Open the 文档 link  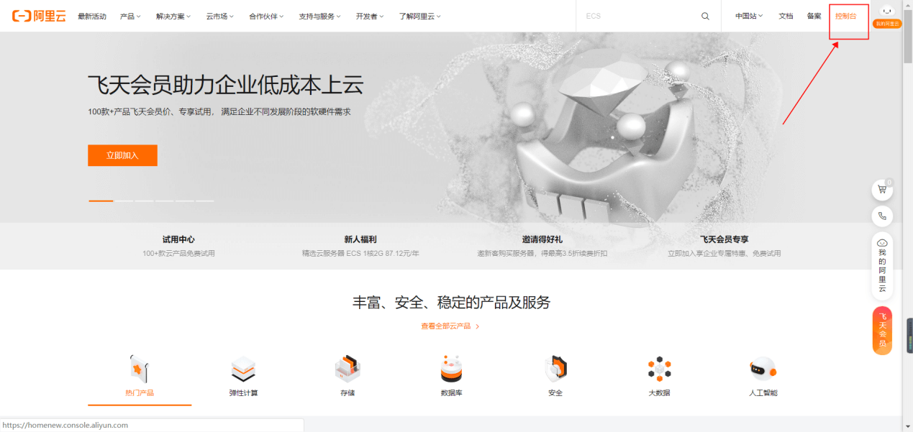(786, 16)
